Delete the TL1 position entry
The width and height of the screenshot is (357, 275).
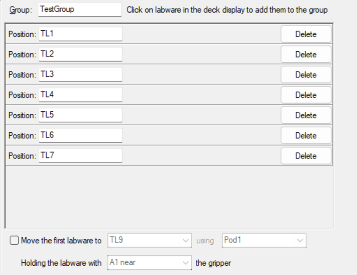(306, 34)
